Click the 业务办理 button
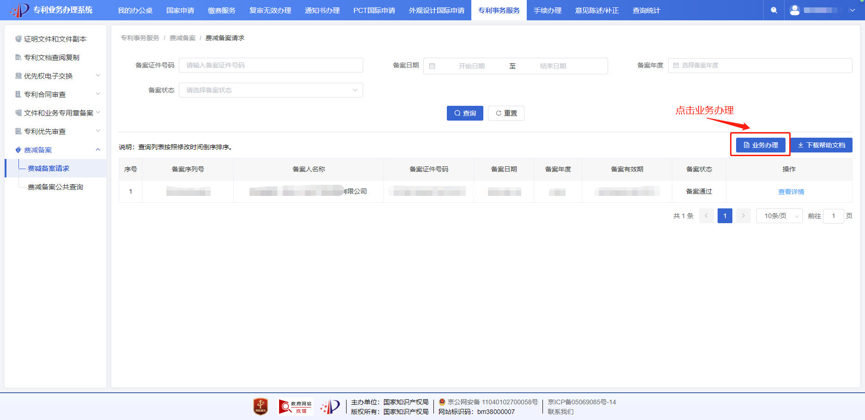865x420 pixels. pyautogui.click(x=760, y=145)
